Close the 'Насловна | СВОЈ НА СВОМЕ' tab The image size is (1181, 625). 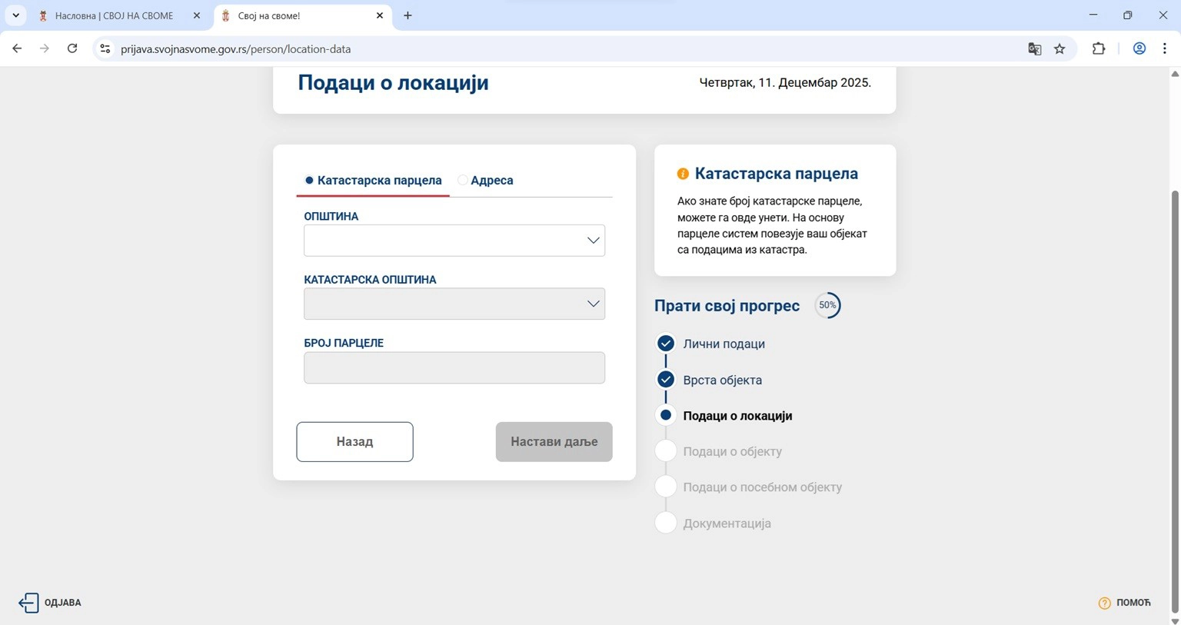[x=197, y=15]
